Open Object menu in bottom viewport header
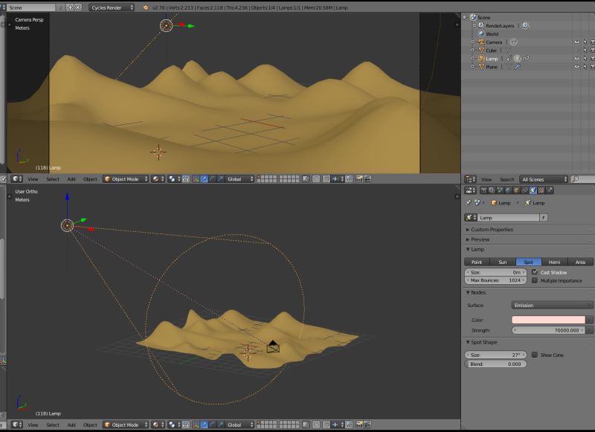The height and width of the screenshot is (432, 595). [90, 425]
